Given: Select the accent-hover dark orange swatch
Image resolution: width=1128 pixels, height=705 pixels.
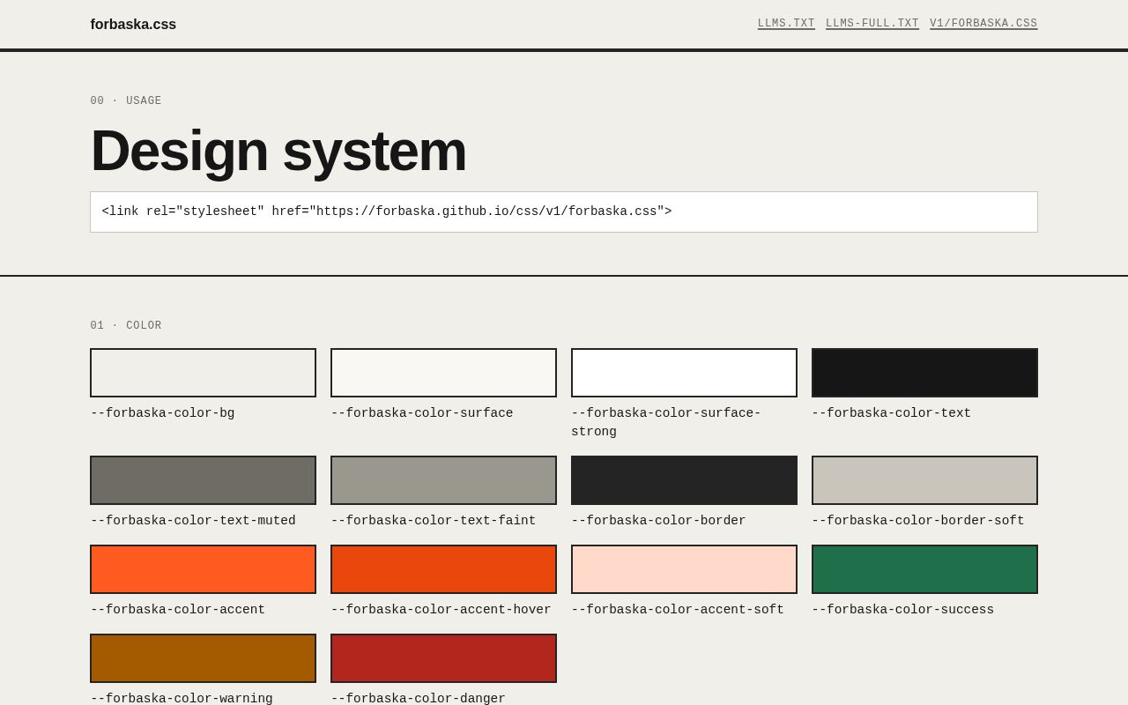Looking at the screenshot, I should [443, 569].
